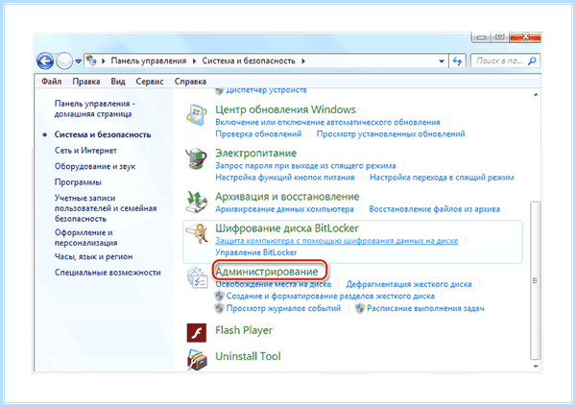
Task: Click Защита компьютера с помощью шифрования данных link
Action: click(x=337, y=241)
